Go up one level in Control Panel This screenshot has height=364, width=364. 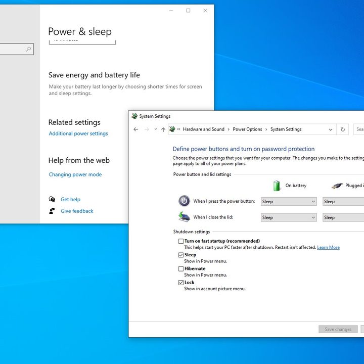pos(163,129)
